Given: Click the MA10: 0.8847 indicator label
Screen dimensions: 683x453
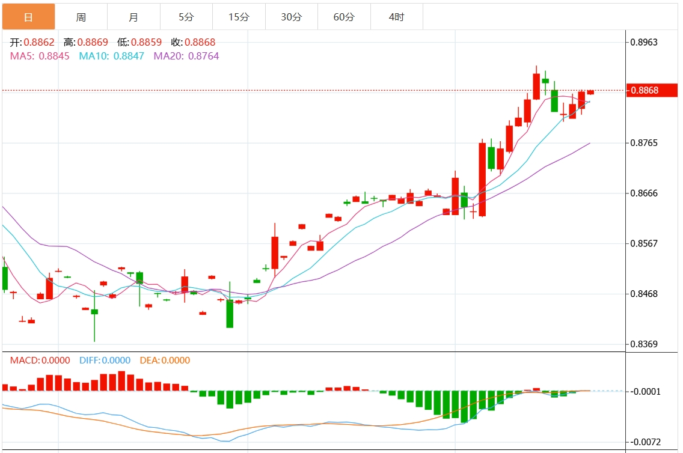Looking at the screenshot, I should coord(111,56).
